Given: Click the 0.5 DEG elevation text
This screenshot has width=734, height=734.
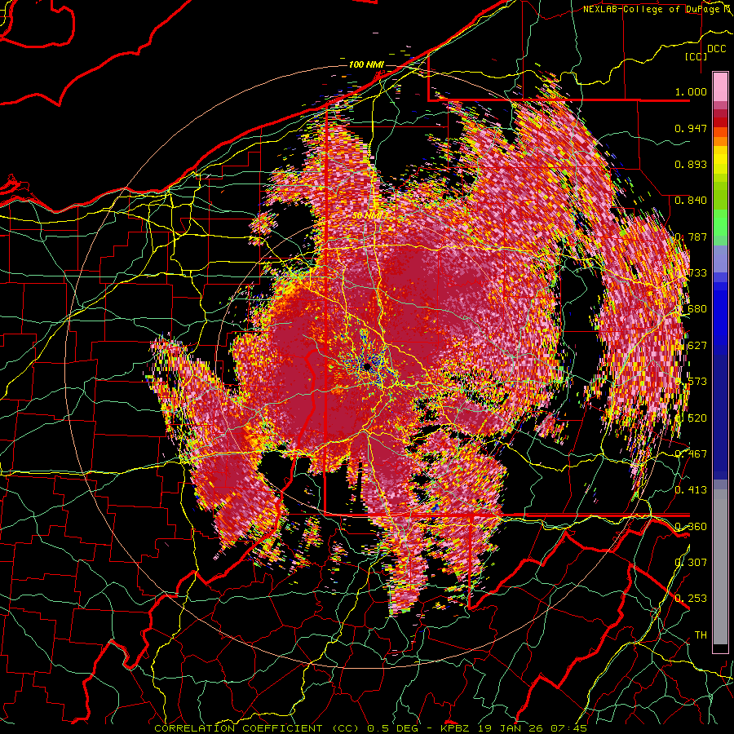Looking at the screenshot, I should click(x=391, y=728).
